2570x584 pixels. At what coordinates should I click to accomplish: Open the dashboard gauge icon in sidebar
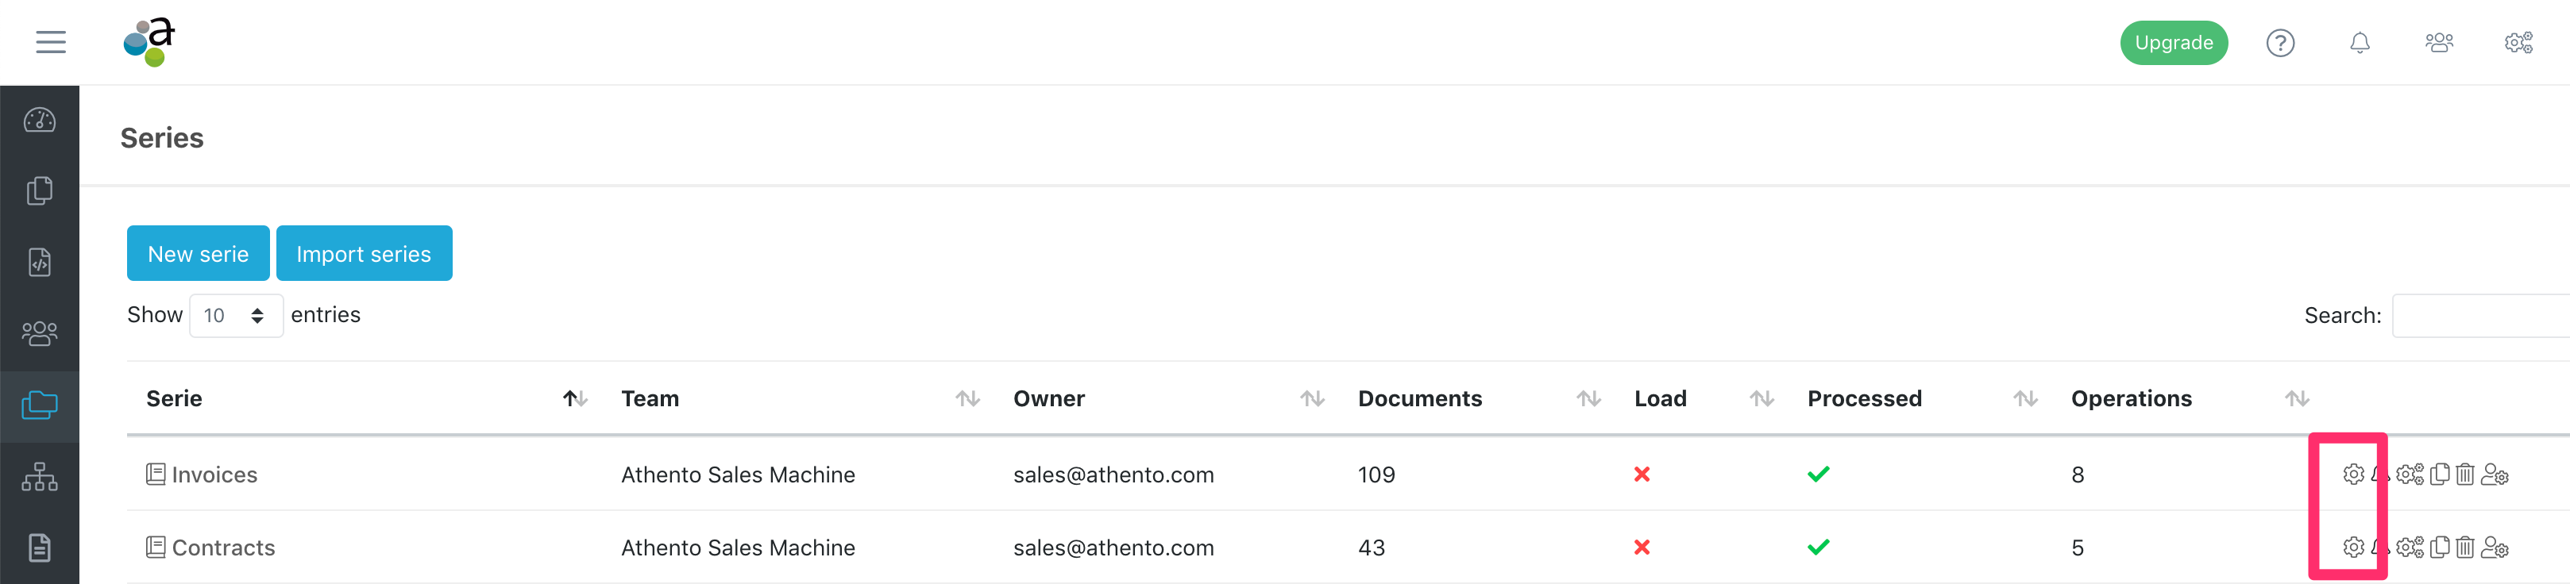click(x=40, y=121)
